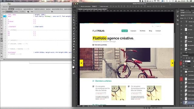Select the Eraser tool

74,39
